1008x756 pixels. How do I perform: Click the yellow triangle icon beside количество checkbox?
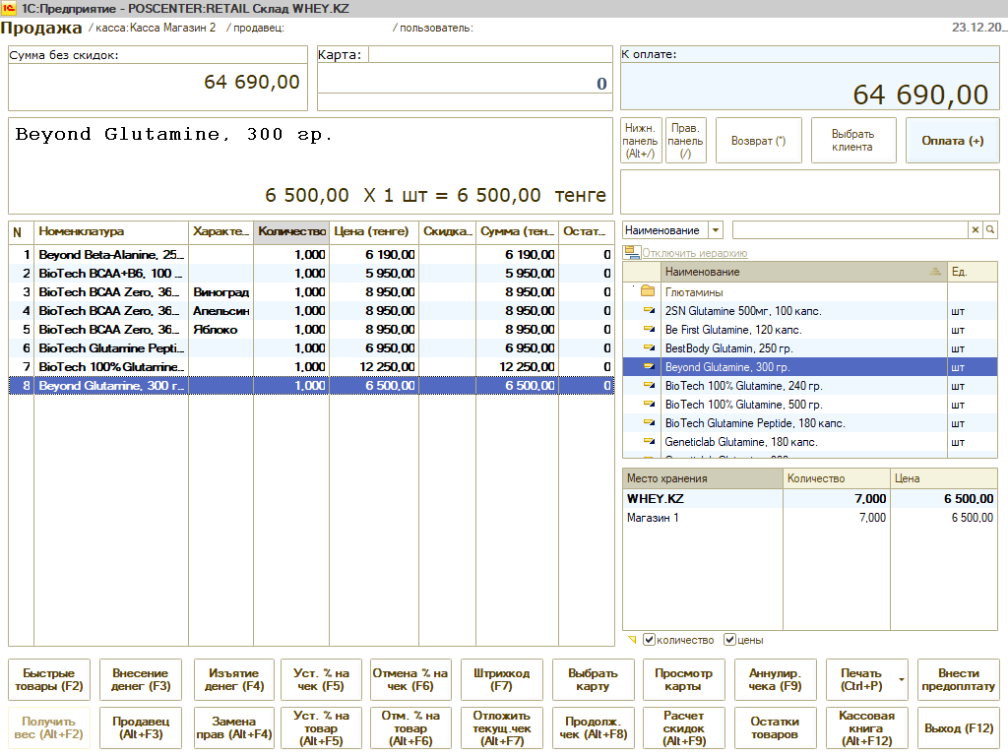pos(632,640)
